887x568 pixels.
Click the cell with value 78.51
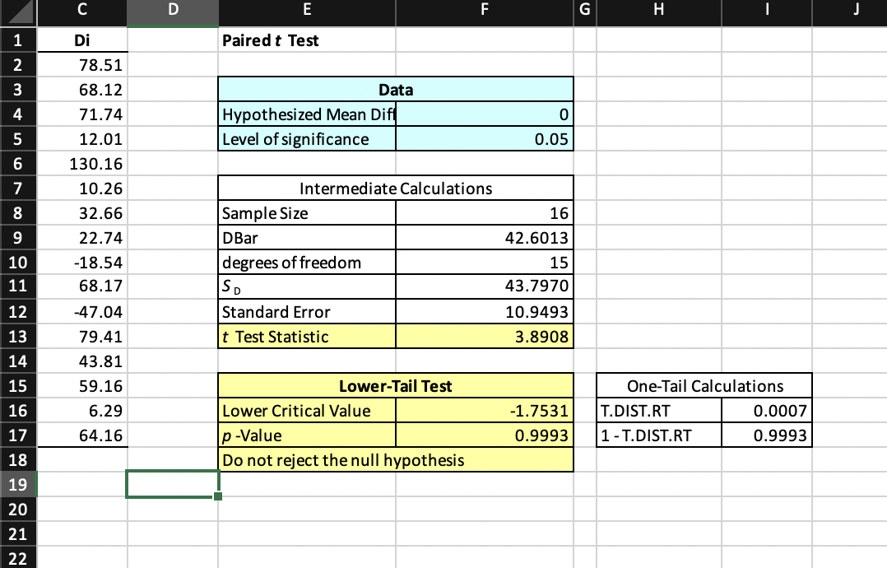[x=82, y=65]
